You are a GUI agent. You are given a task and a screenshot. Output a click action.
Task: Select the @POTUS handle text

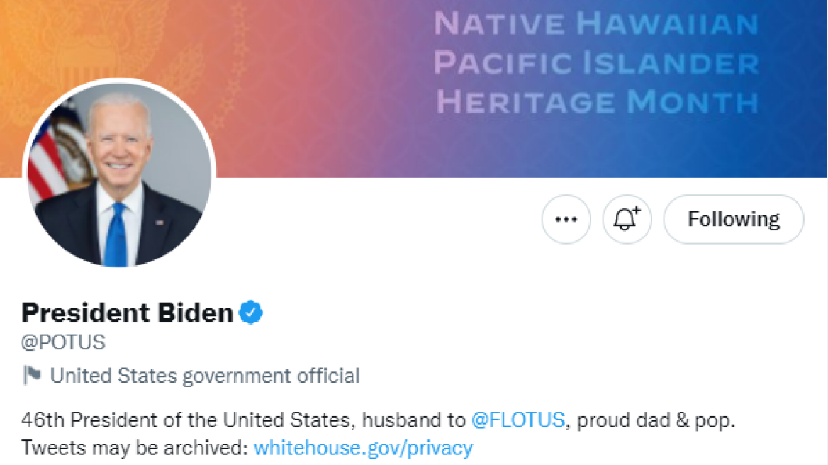(x=63, y=342)
